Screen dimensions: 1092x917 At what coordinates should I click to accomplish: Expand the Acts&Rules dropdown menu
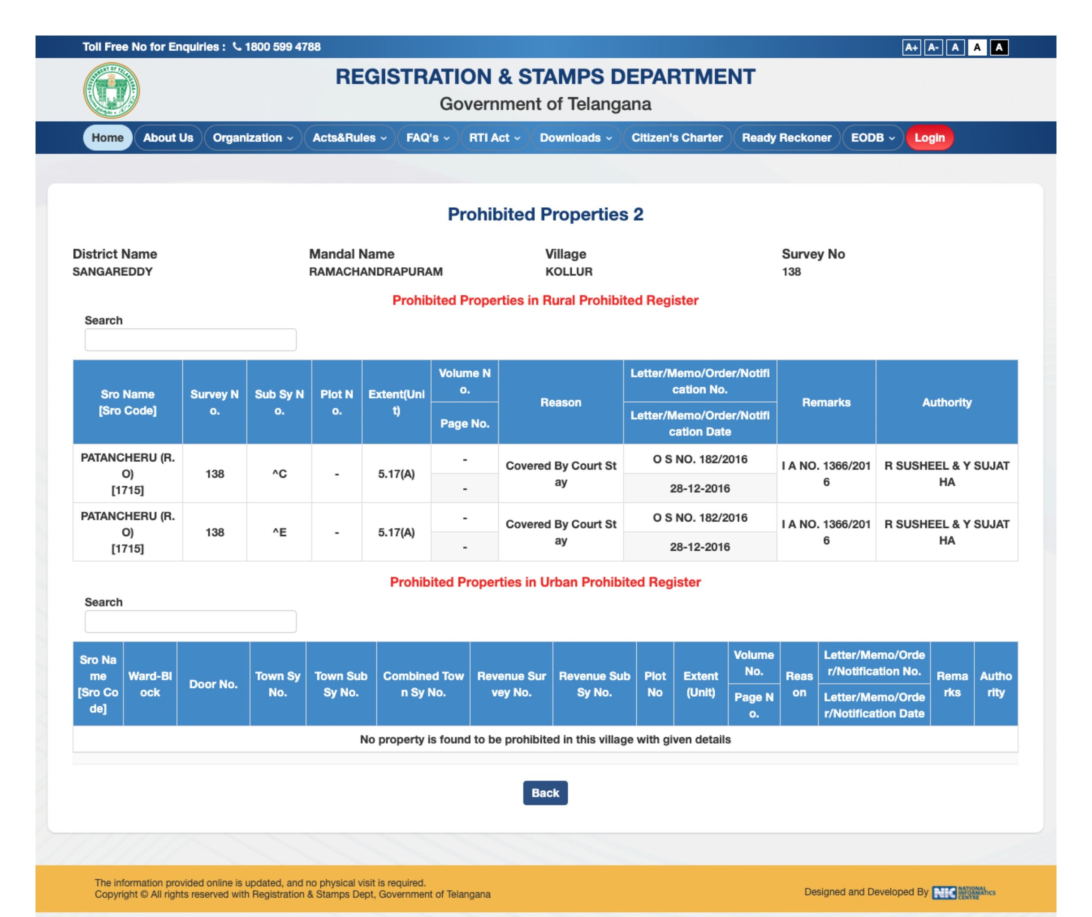[x=349, y=138]
